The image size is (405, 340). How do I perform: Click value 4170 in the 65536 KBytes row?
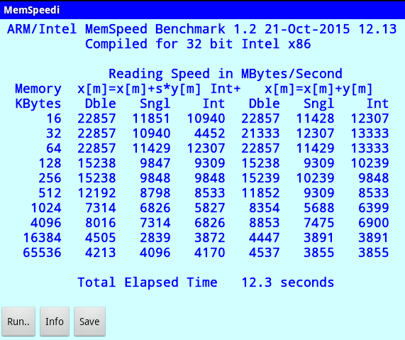[209, 253]
